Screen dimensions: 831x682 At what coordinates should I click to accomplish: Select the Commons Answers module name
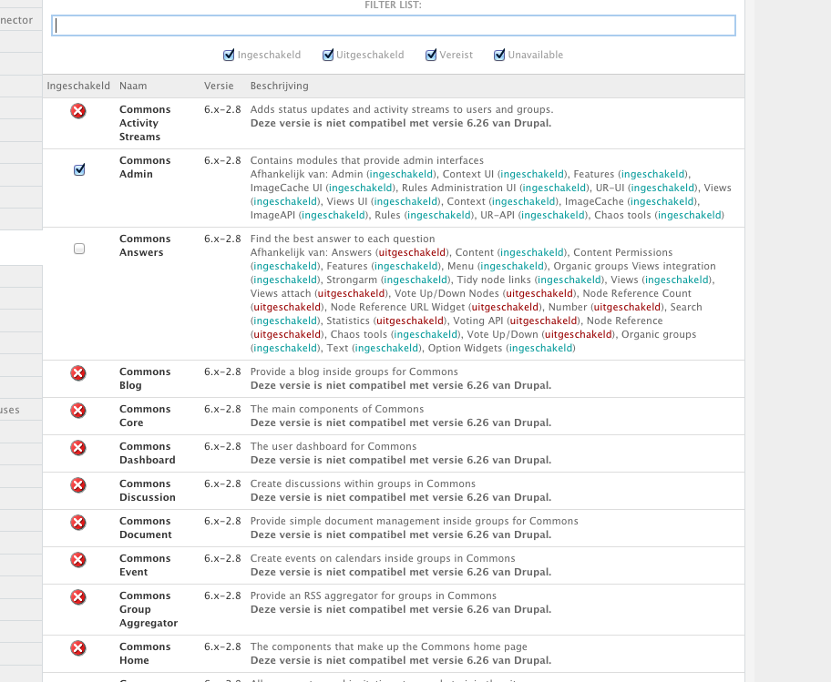point(145,246)
